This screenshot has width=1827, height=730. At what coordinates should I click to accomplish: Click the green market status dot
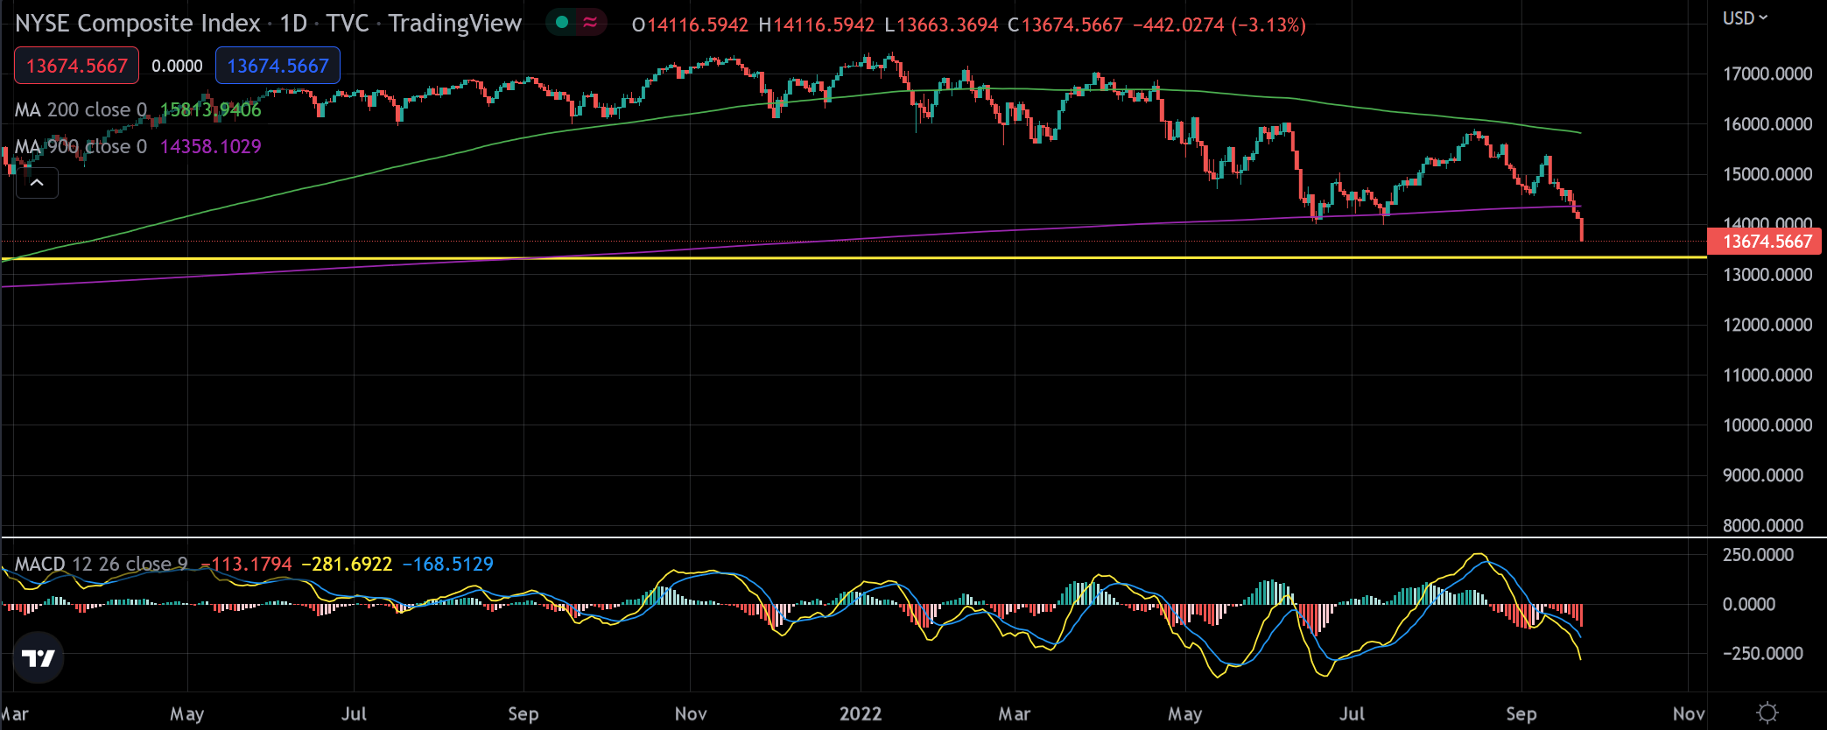click(562, 22)
